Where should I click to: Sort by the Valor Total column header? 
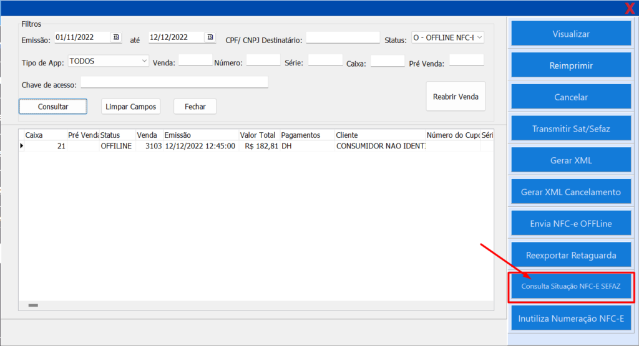click(x=258, y=135)
